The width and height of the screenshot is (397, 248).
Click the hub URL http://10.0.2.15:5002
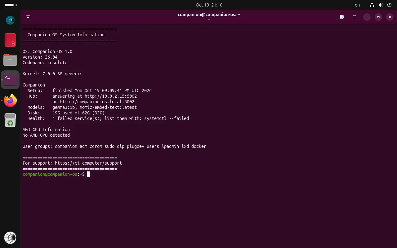tap(111, 96)
